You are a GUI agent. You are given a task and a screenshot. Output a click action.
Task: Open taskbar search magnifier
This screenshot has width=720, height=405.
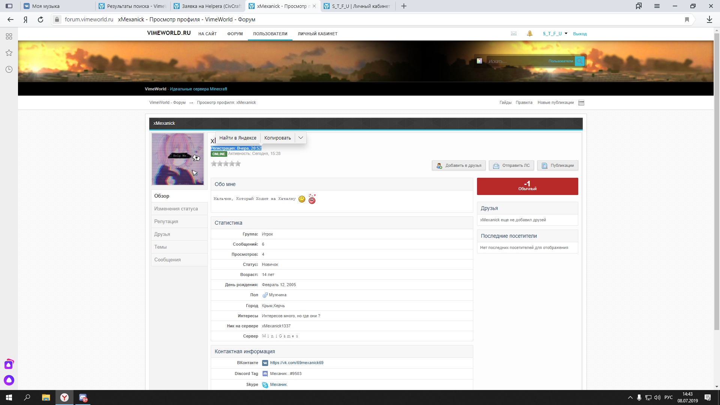pyautogui.click(x=27, y=397)
